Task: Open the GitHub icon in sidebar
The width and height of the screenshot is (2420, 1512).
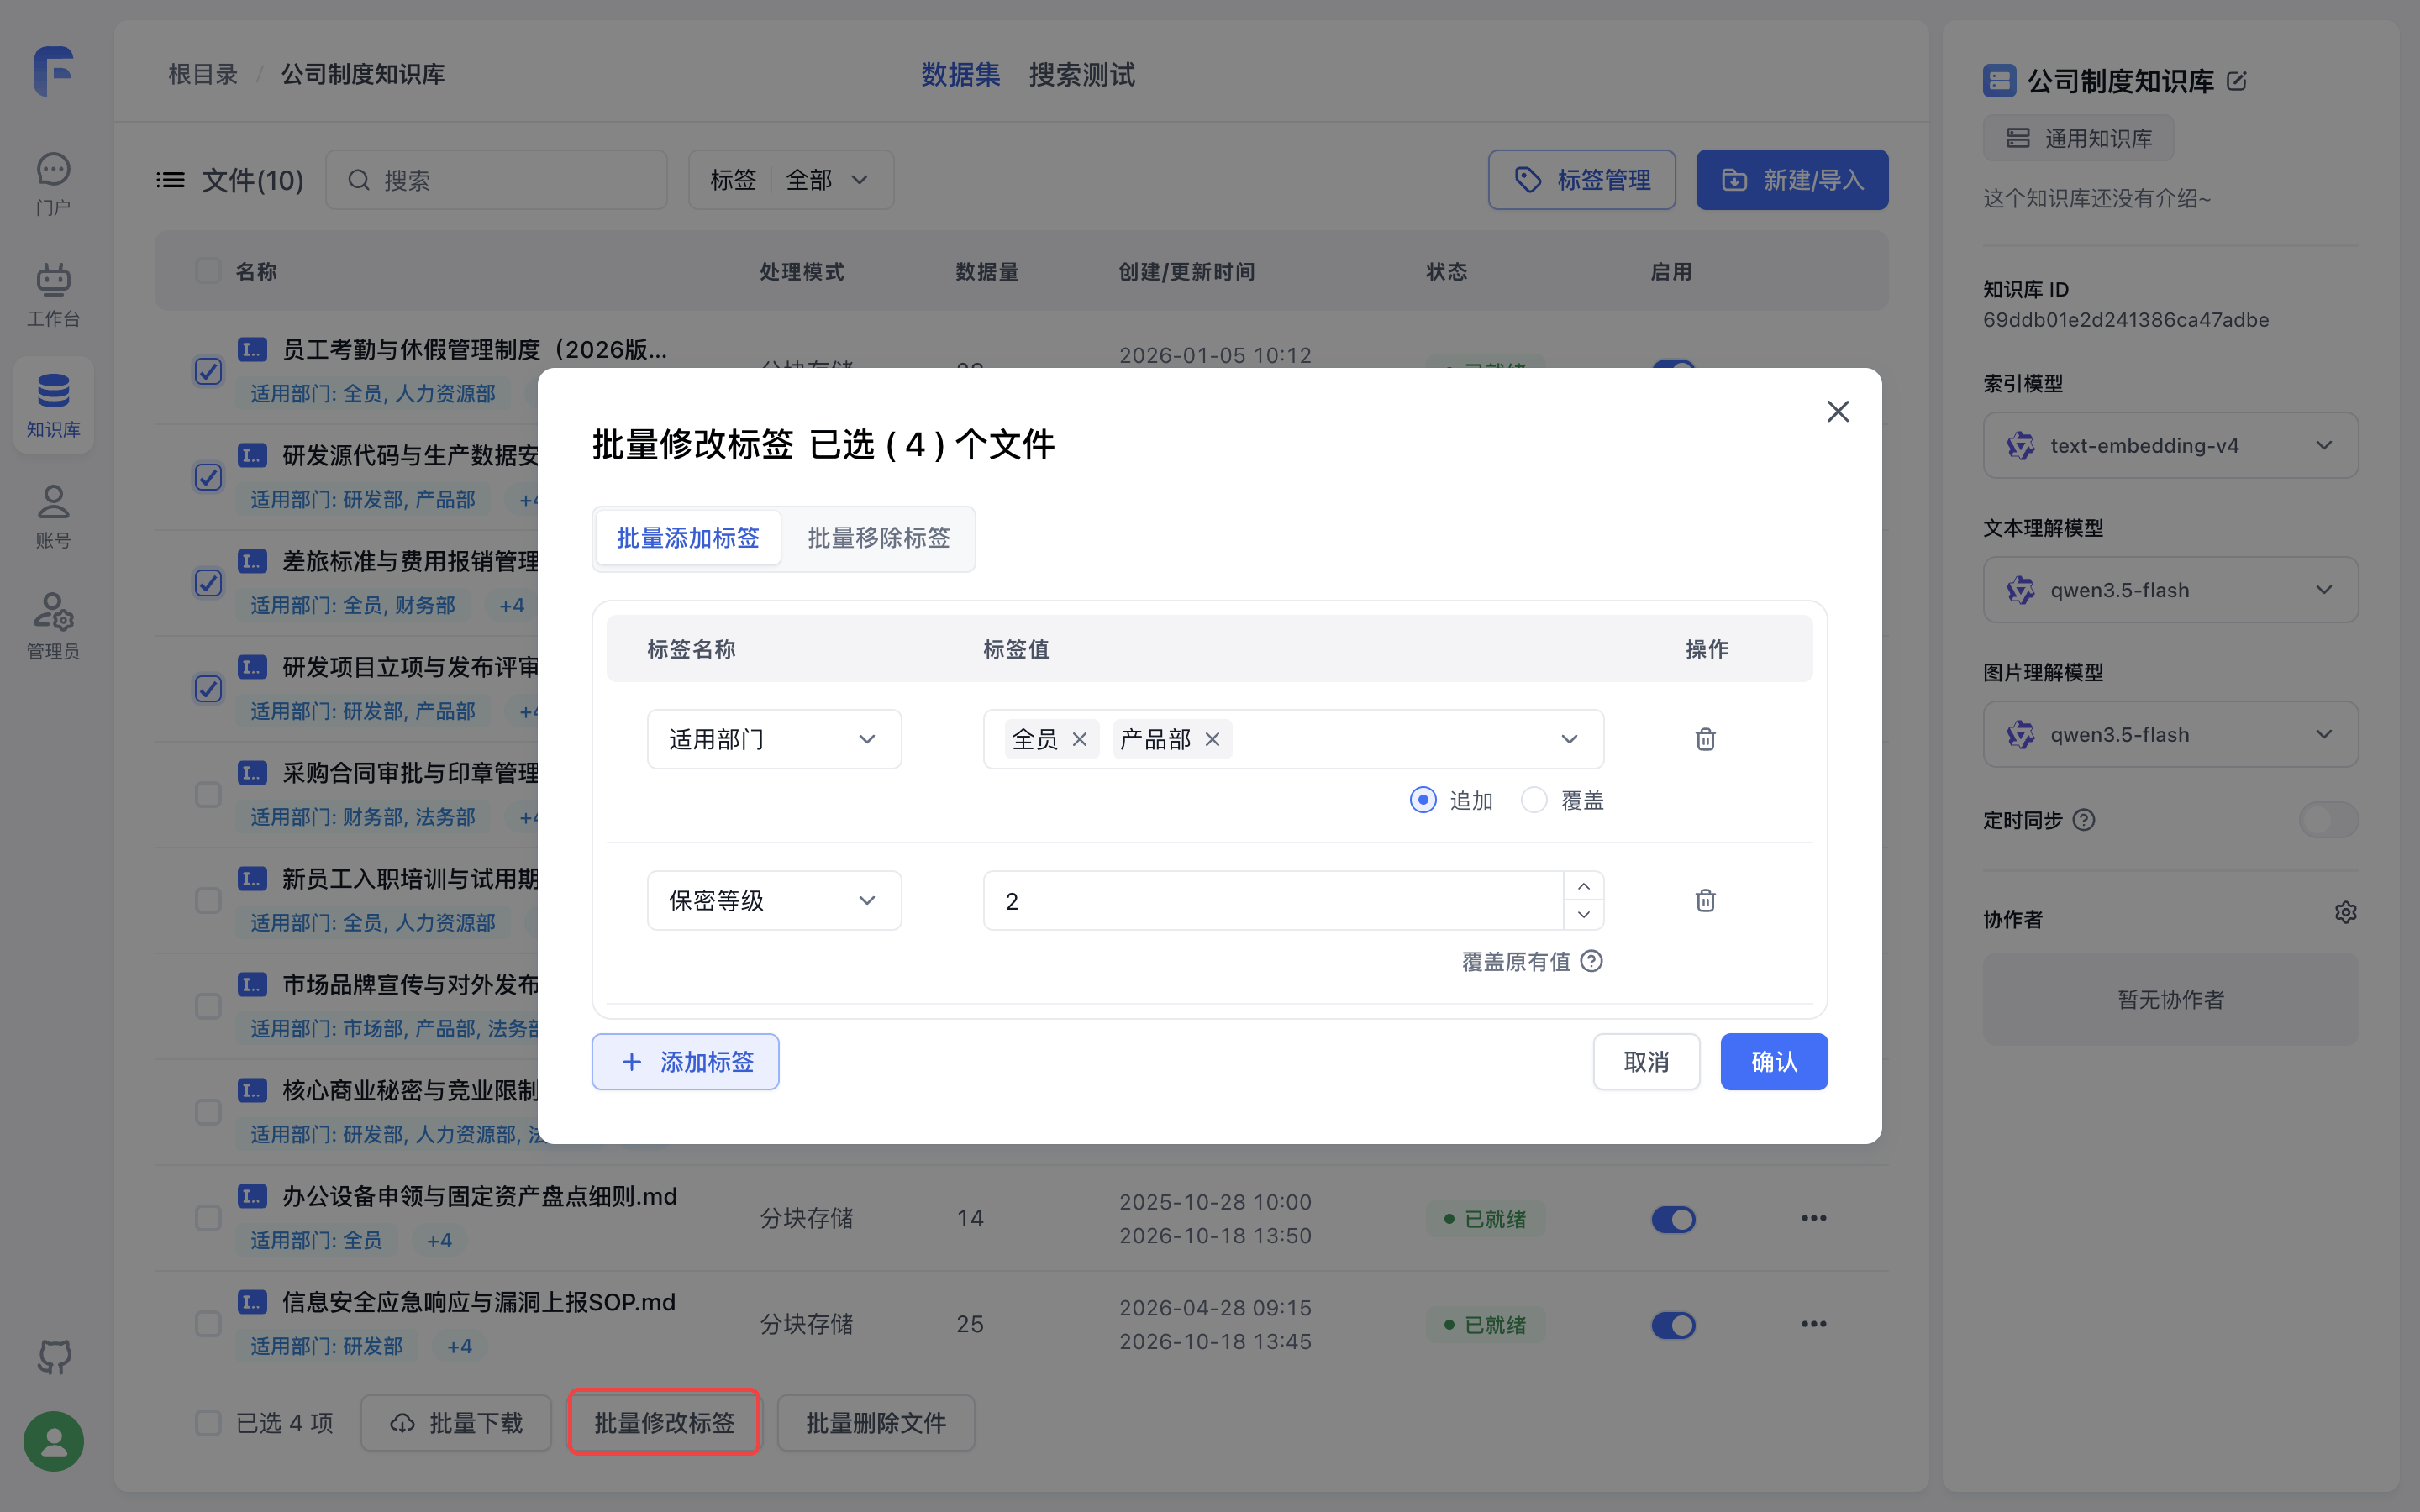Action: [54, 1357]
